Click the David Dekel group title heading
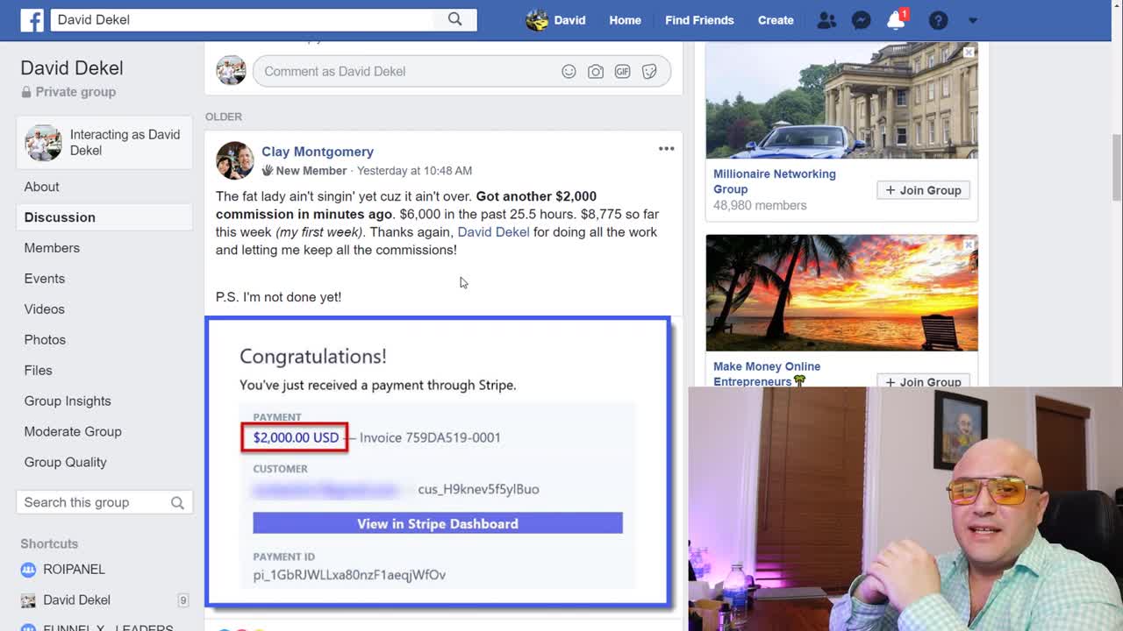 (x=72, y=68)
